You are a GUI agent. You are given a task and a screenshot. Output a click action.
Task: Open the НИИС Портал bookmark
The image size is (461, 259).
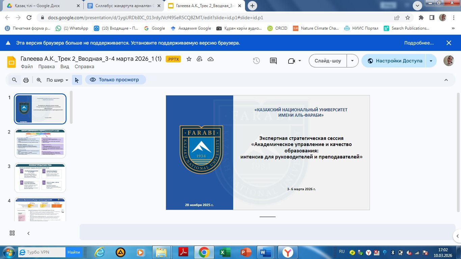pyautogui.click(x=361, y=28)
